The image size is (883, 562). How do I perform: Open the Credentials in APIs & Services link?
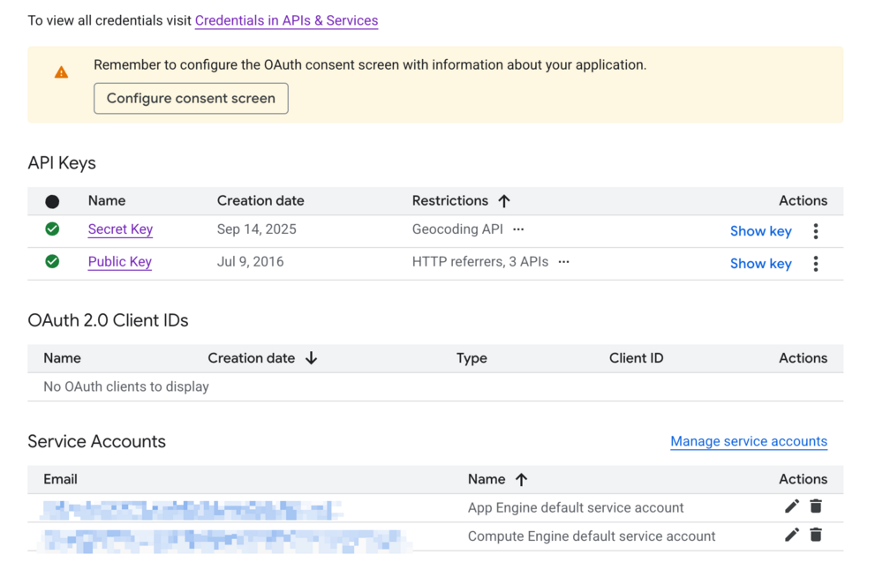coord(286,21)
